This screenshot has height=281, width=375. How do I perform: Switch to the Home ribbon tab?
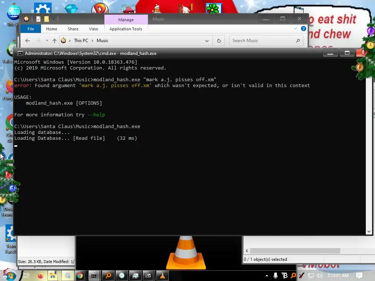point(51,29)
